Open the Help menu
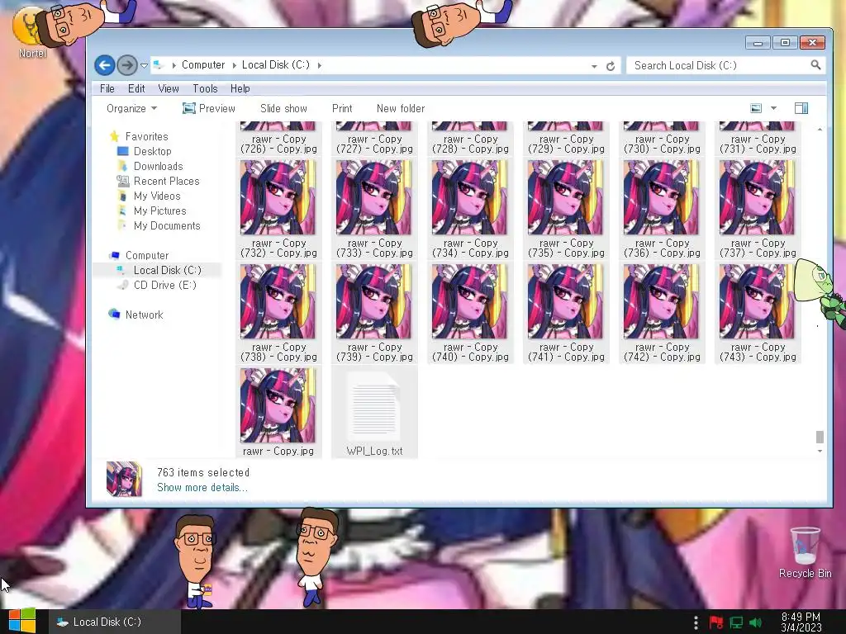 [x=240, y=88]
